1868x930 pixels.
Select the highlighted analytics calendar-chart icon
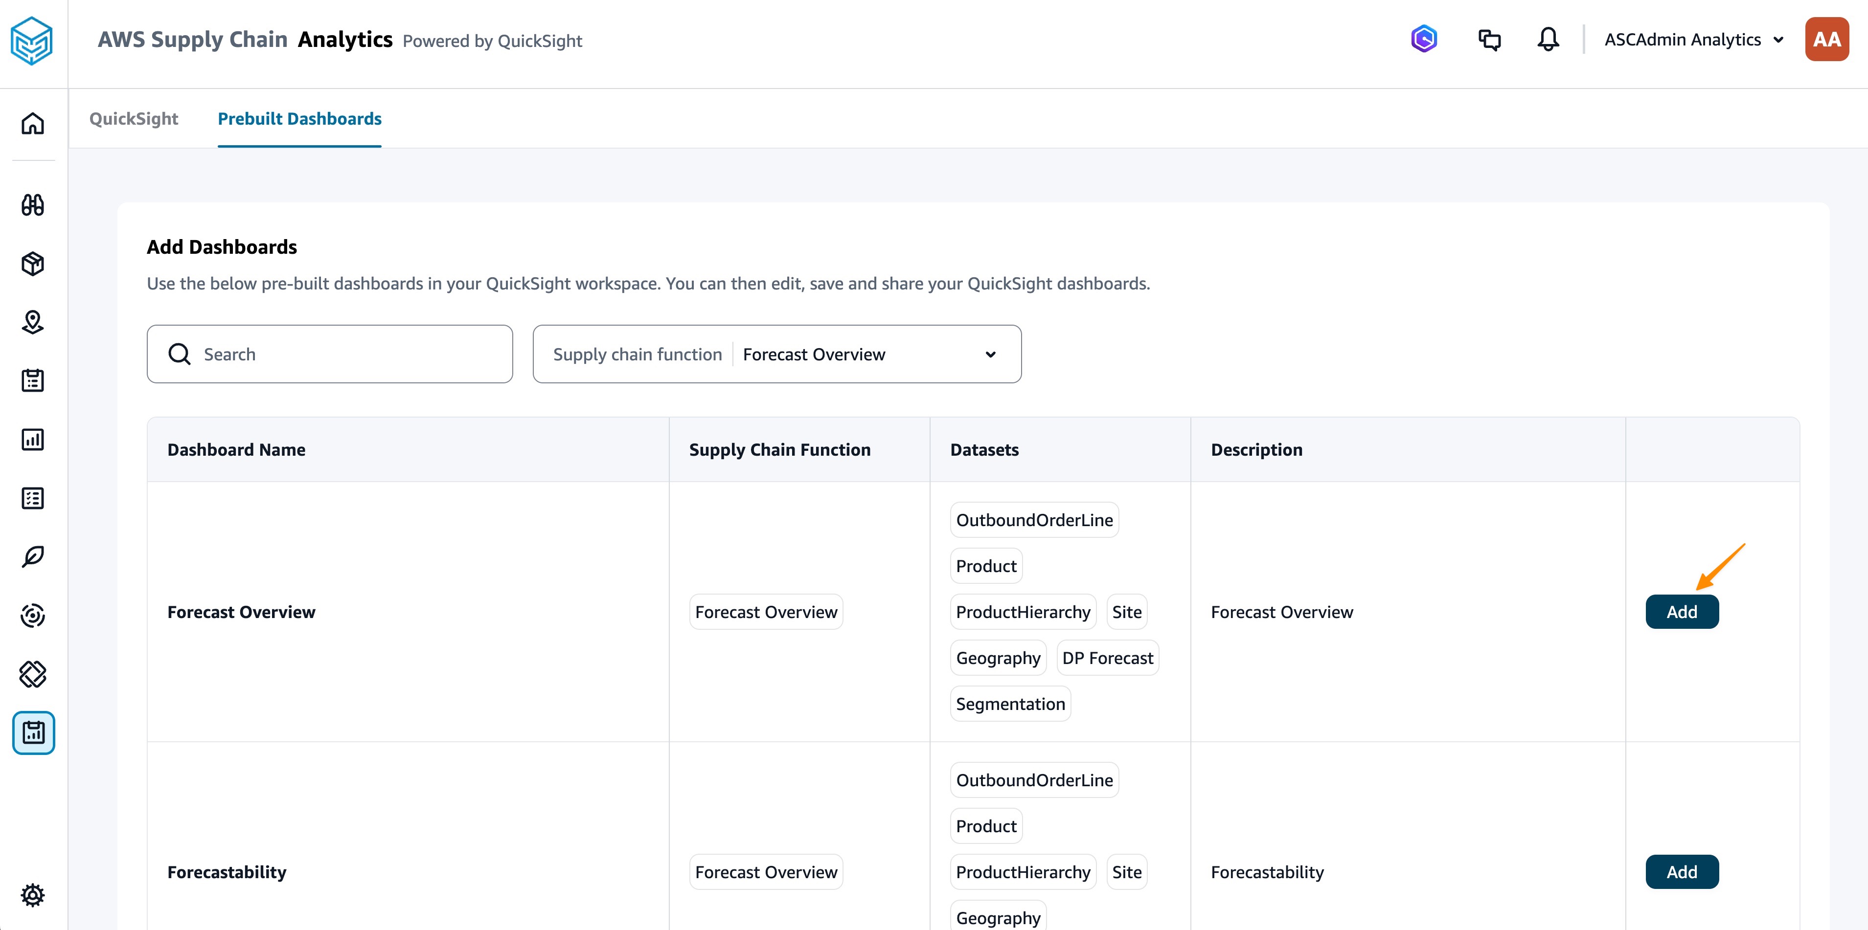(33, 733)
